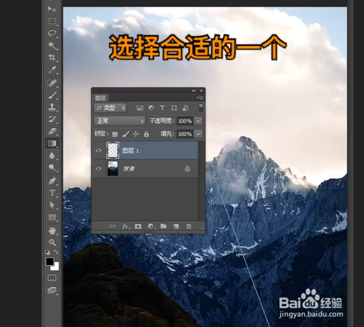Screen dimensions: 364x327
Task: Toggle Quick Mask mode
Action: [52, 277]
